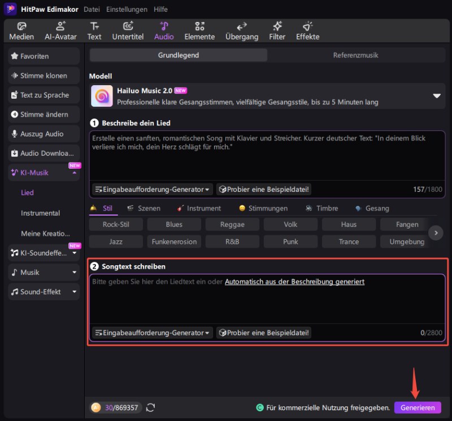Toggle the Reggae style tag
This screenshot has height=421, width=452.
point(232,225)
